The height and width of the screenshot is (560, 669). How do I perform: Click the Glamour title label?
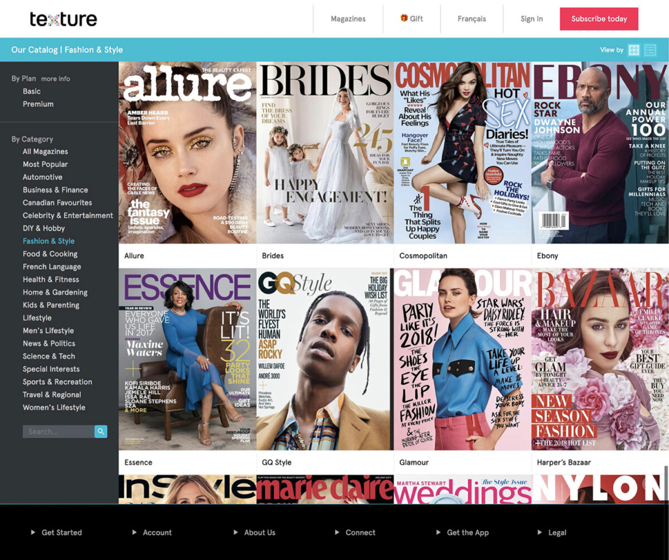pos(414,463)
